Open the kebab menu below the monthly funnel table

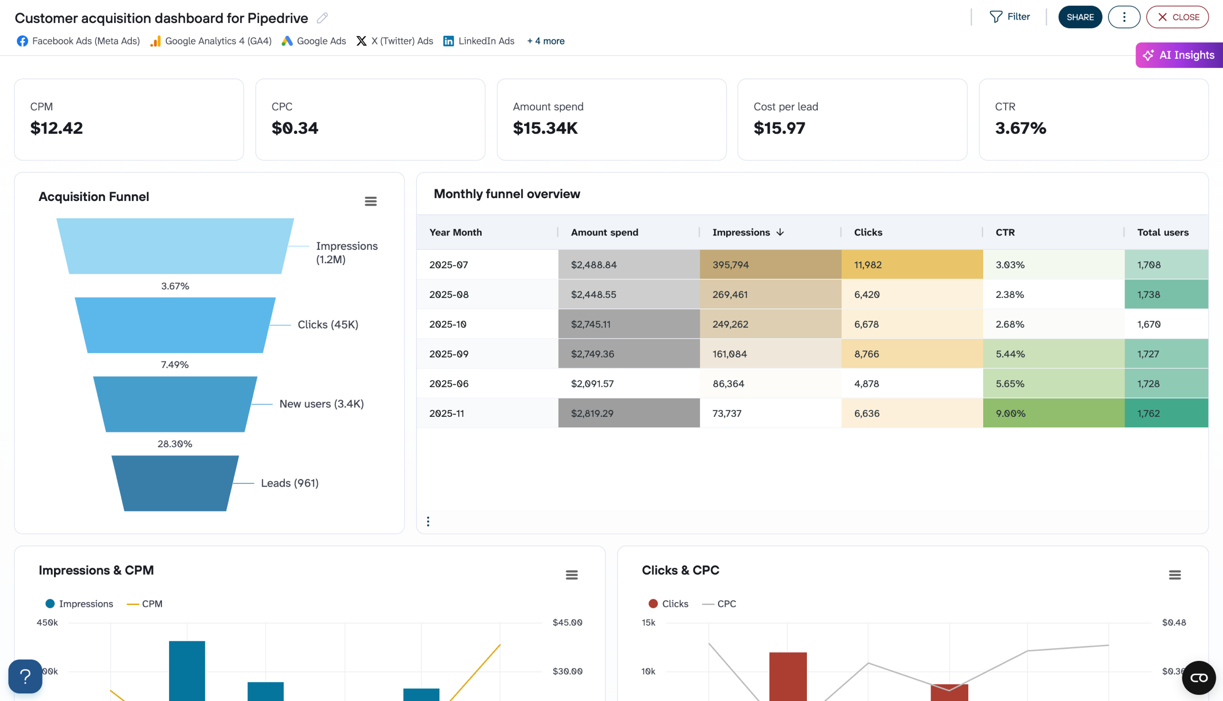(x=428, y=520)
